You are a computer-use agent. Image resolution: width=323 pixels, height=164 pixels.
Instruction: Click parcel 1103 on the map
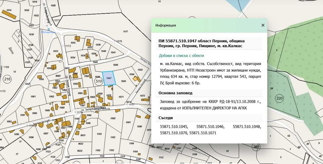click(113, 137)
